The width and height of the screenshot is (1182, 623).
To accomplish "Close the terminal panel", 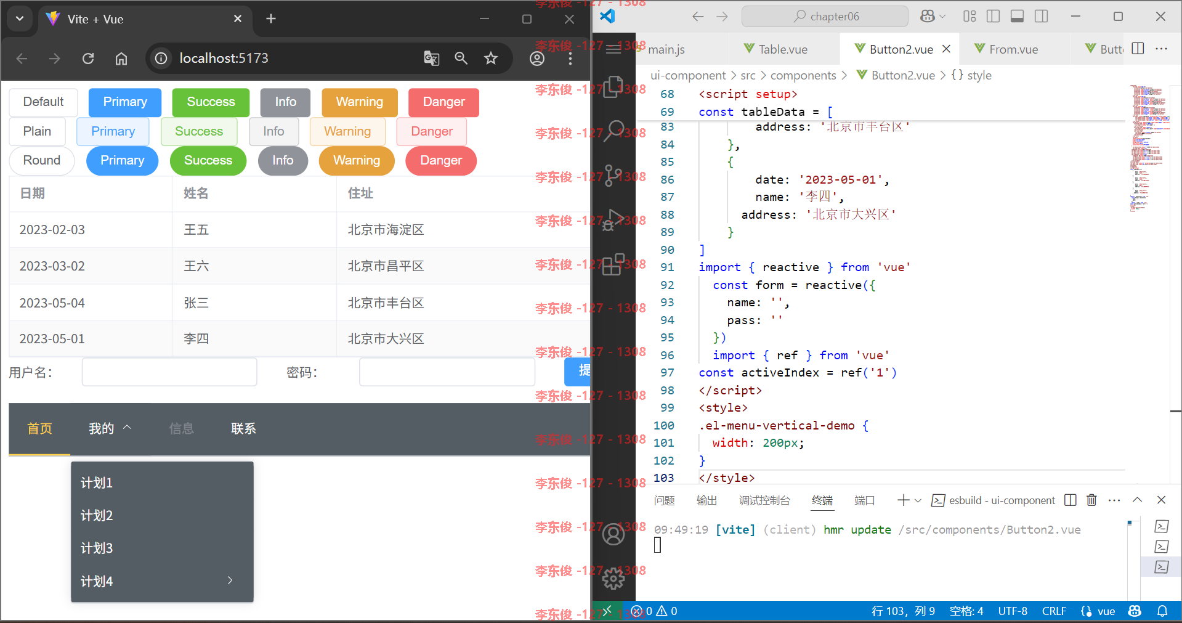I will [1161, 500].
